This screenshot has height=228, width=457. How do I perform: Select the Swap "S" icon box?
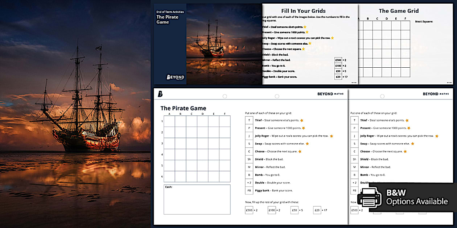[x=249, y=143]
